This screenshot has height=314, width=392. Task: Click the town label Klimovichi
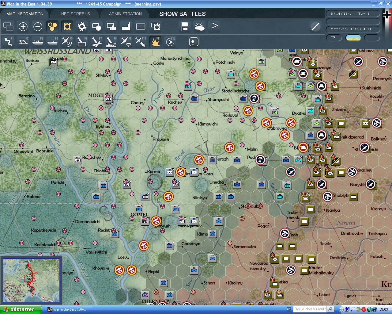click(208, 124)
